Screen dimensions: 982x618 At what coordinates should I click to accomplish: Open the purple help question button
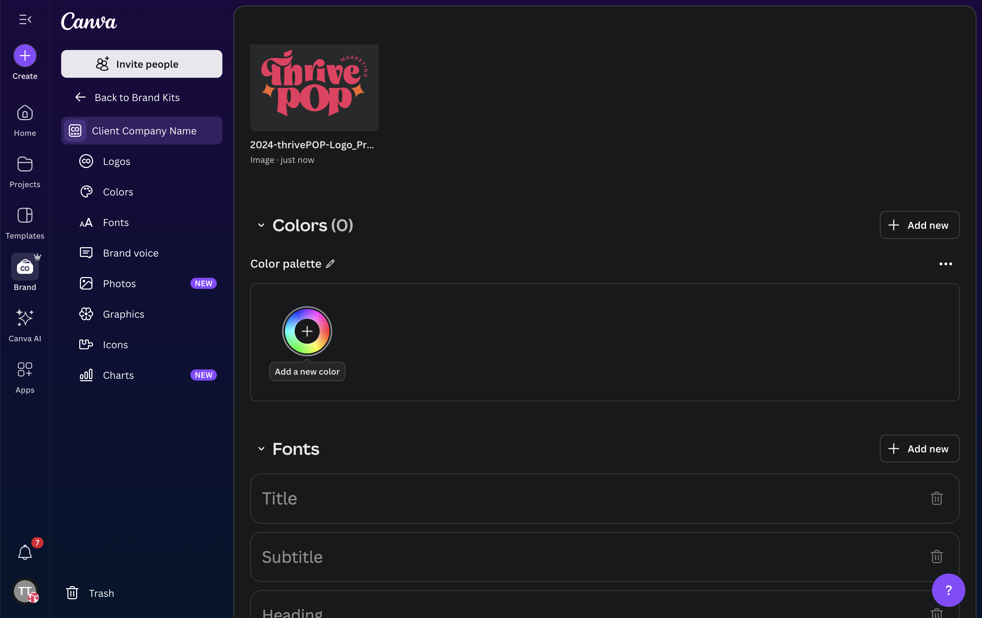pyautogui.click(x=948, y=590)
